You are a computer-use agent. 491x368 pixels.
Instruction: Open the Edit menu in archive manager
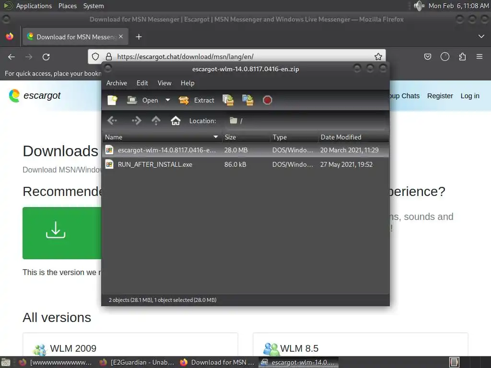(x=142, y=83)
